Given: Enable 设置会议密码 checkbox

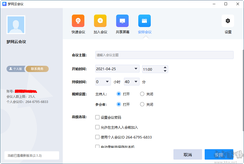Looking at the screenshot, I should click(97, 117).
